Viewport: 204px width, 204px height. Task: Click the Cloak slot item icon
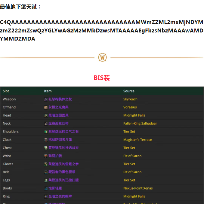pyautogui.click(x=46, y=140)
